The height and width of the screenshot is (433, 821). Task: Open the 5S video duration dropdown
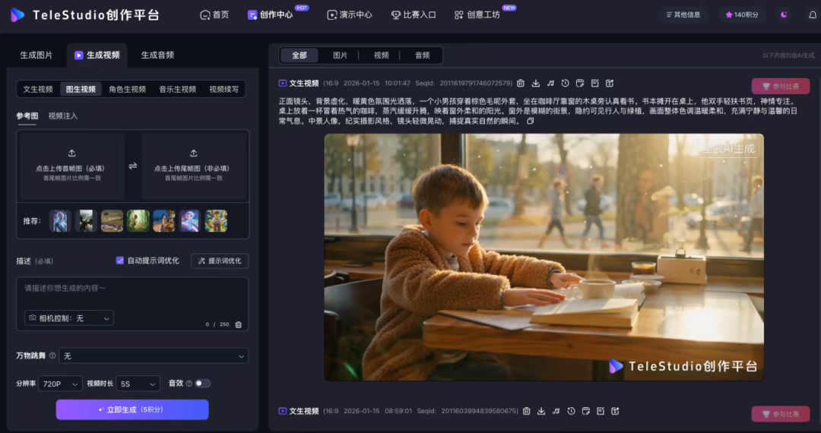click(x=138, y=384)
